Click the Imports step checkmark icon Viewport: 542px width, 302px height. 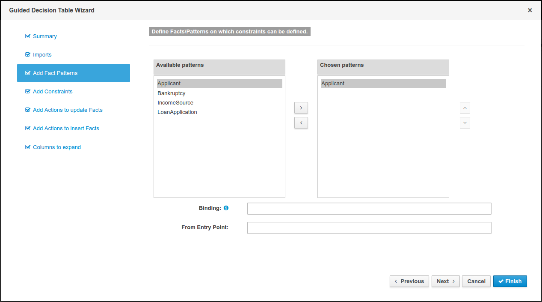tap(28, 55)
